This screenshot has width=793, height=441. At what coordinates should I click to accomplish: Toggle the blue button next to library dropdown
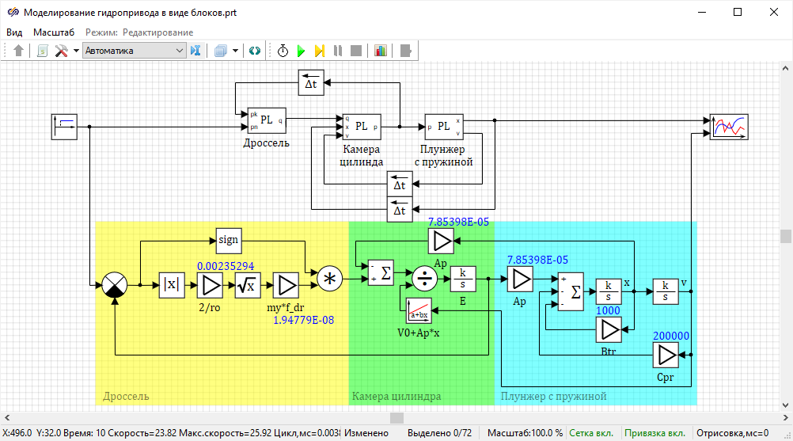[x=196, y=51]
